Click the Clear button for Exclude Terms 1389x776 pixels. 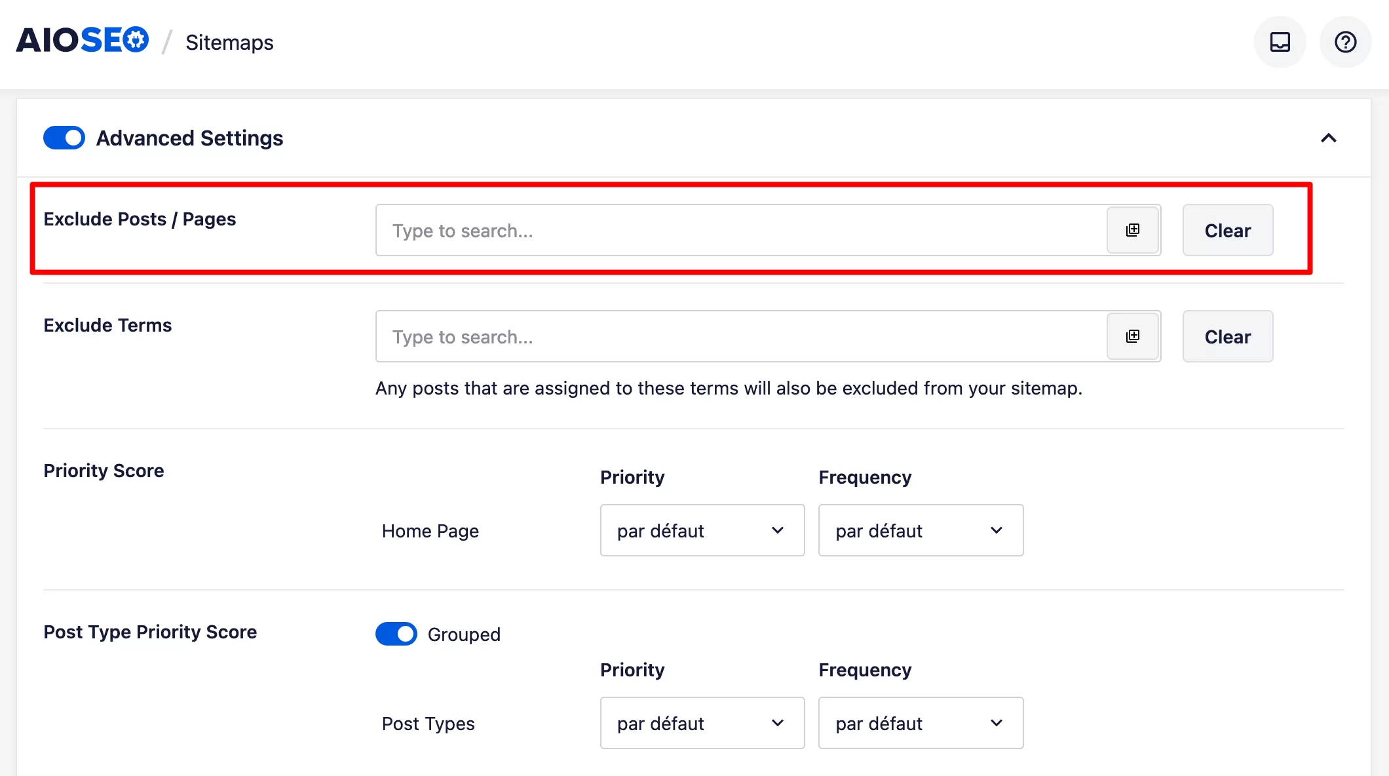coord(1228,336)
